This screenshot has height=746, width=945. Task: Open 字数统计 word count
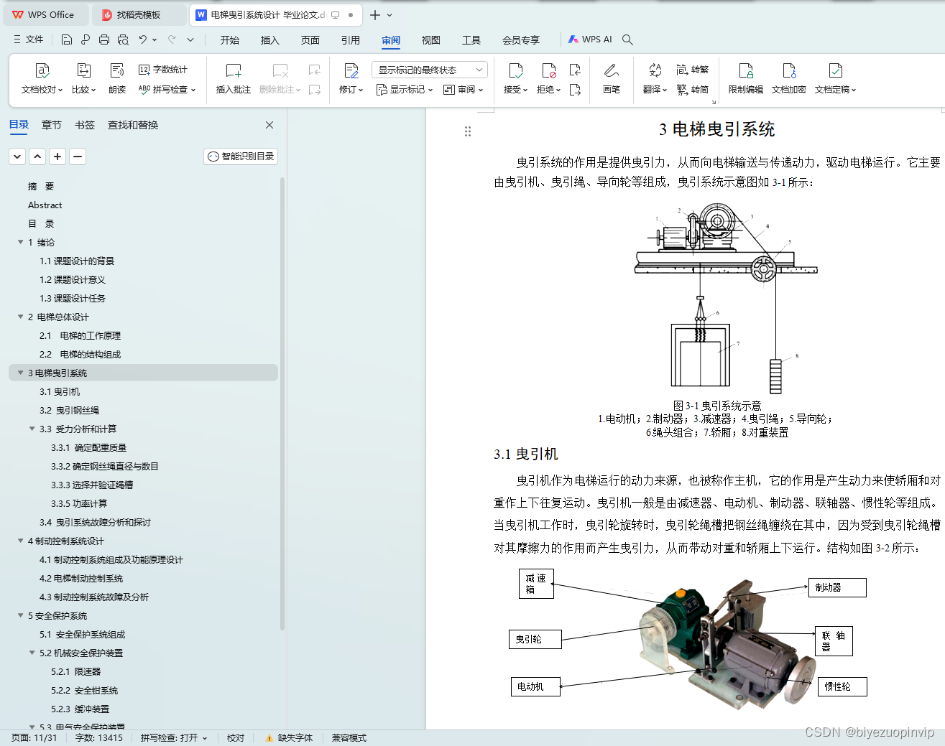163,70
